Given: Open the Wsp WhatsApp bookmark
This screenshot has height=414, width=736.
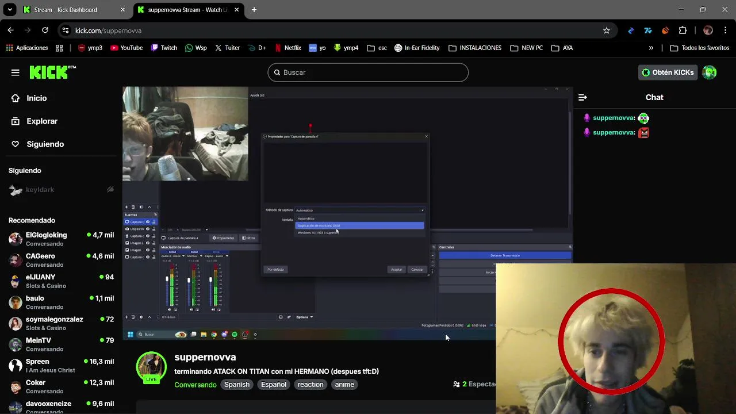Looking at the screenshot, I should (x=195, y=48).
